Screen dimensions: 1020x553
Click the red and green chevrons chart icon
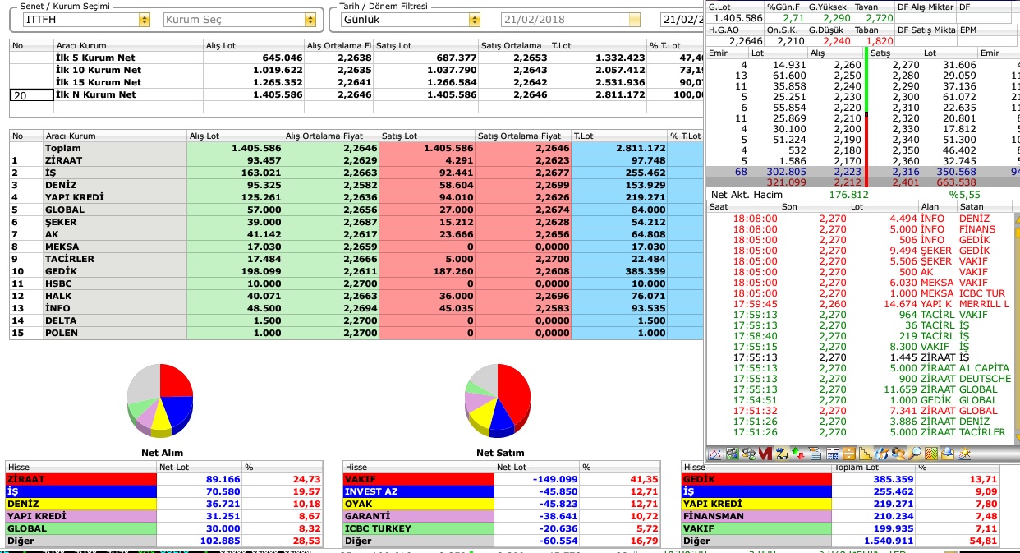point(932,453)
